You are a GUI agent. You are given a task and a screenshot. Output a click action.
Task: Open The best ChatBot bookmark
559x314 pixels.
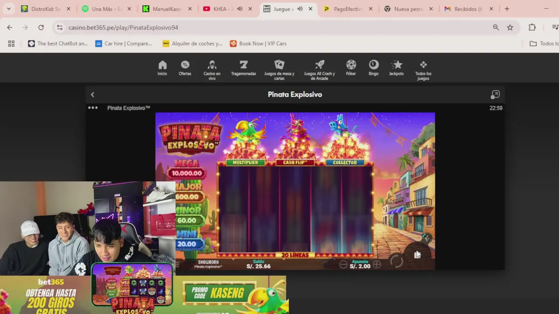coord(58,44)
